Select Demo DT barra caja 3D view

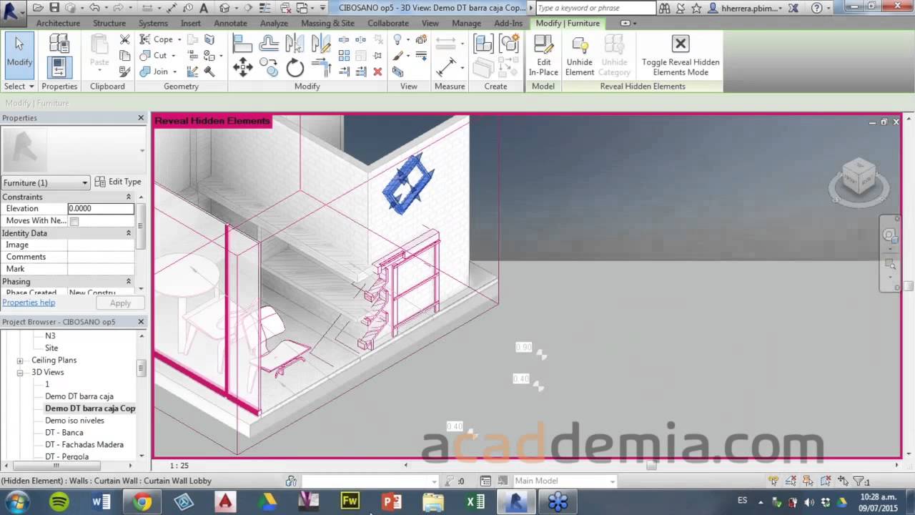(x=79, y=396)
